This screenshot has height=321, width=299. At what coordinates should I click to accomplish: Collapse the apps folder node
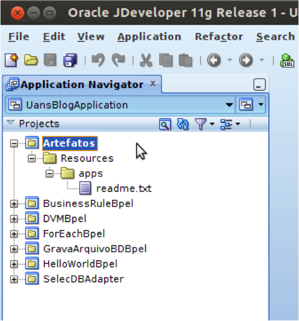(x=49, y=174)
